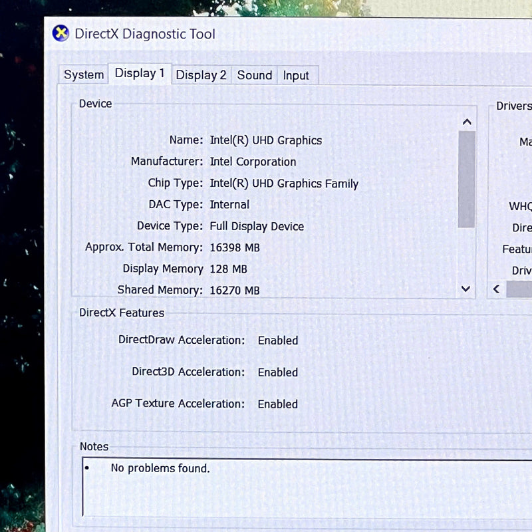Click the Manufacturer: field label
This screenshot has height=532, width=532.
(x=167, y=161)
